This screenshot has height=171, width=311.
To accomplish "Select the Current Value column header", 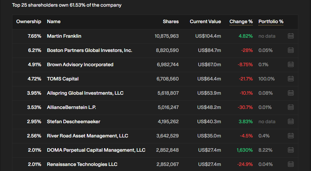I will pyautogui.click(x=205, y=22).
